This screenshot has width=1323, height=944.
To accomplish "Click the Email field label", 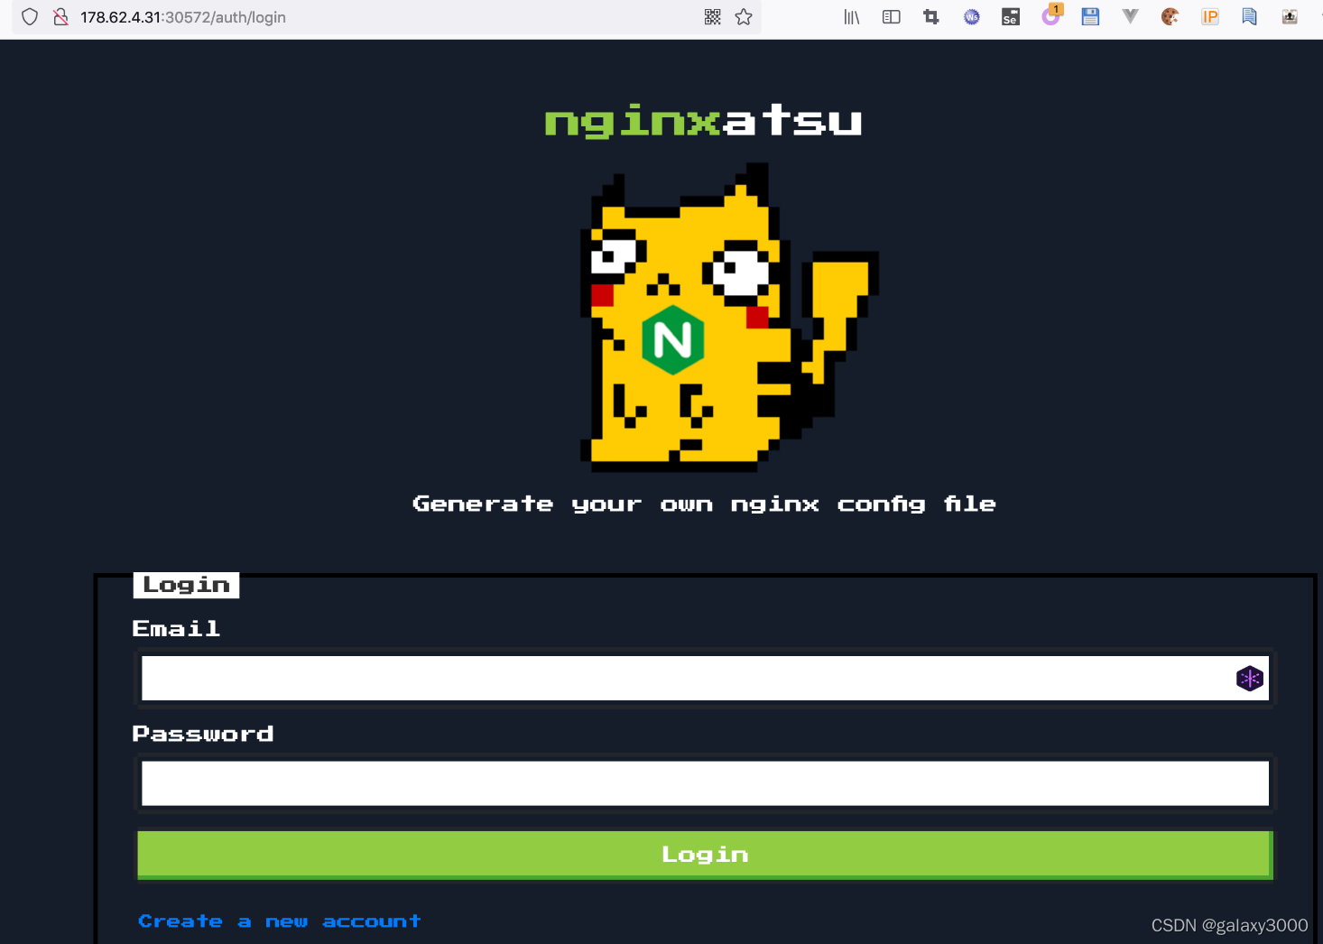I will pos(176,628).
